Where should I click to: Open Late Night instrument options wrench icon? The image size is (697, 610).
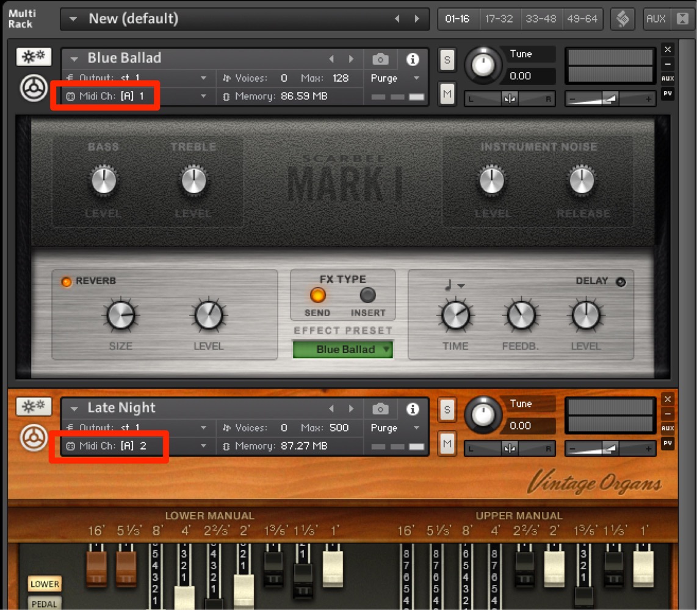pyautogui.click(x=34, y=406)
